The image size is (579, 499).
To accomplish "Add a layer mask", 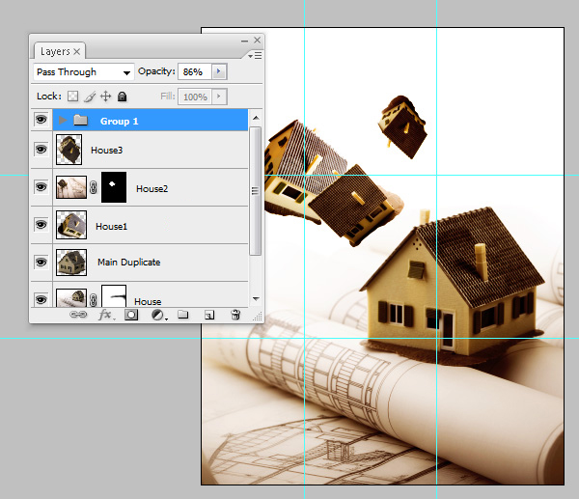I will pos(131,315).
